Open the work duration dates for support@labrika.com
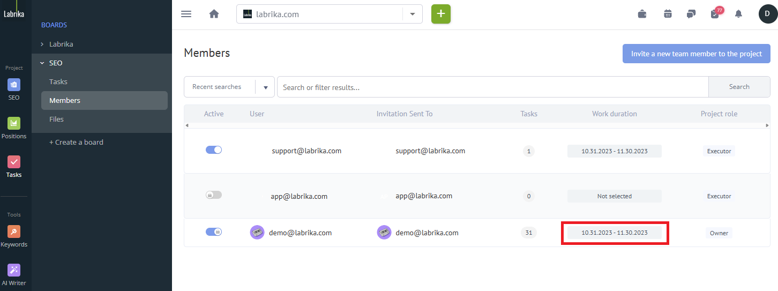Screen dimensions: 778x291 pyautogui.click(x=615, y=151)
